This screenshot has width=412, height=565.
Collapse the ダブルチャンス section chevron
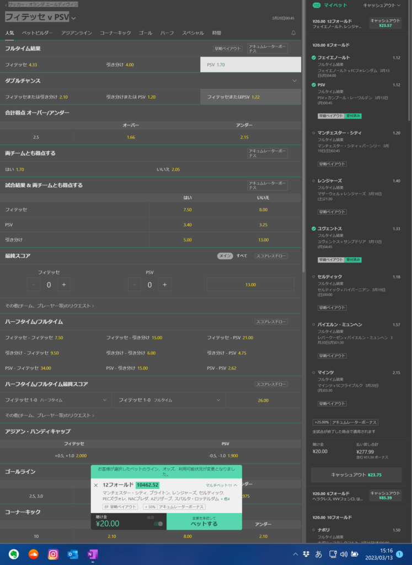(294, 81)
